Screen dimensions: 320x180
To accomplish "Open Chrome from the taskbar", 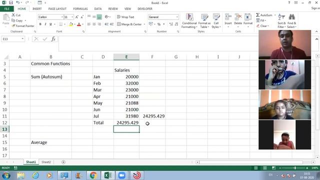I will click(x=93, y=175).
